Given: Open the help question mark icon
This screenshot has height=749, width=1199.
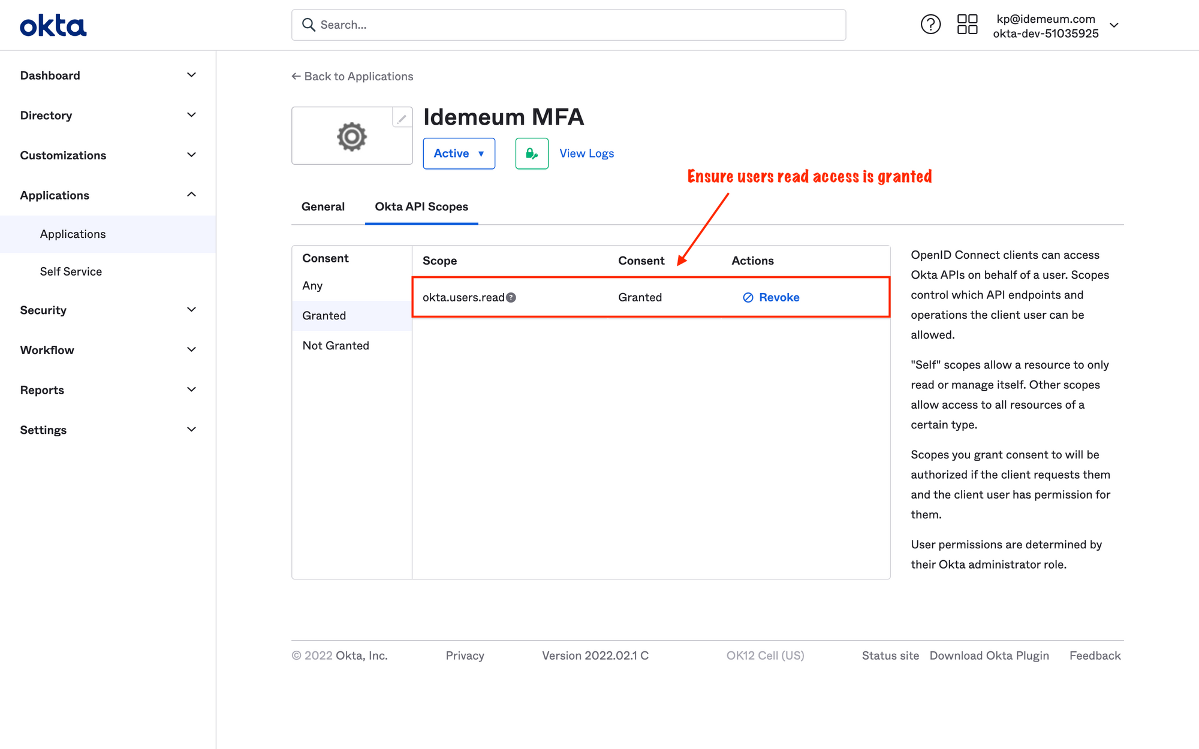Looking at the screenshot, I should pos(930,25).
